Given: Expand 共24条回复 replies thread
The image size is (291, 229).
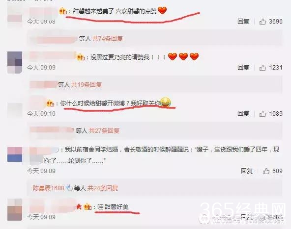Looking at the screenshot, I should point(103,188).
